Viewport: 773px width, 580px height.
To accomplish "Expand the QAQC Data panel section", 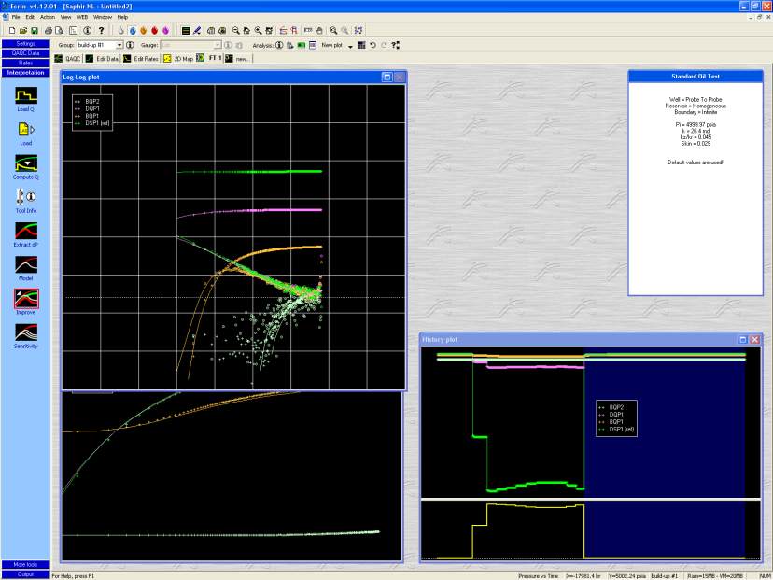I will click(26, 53).
